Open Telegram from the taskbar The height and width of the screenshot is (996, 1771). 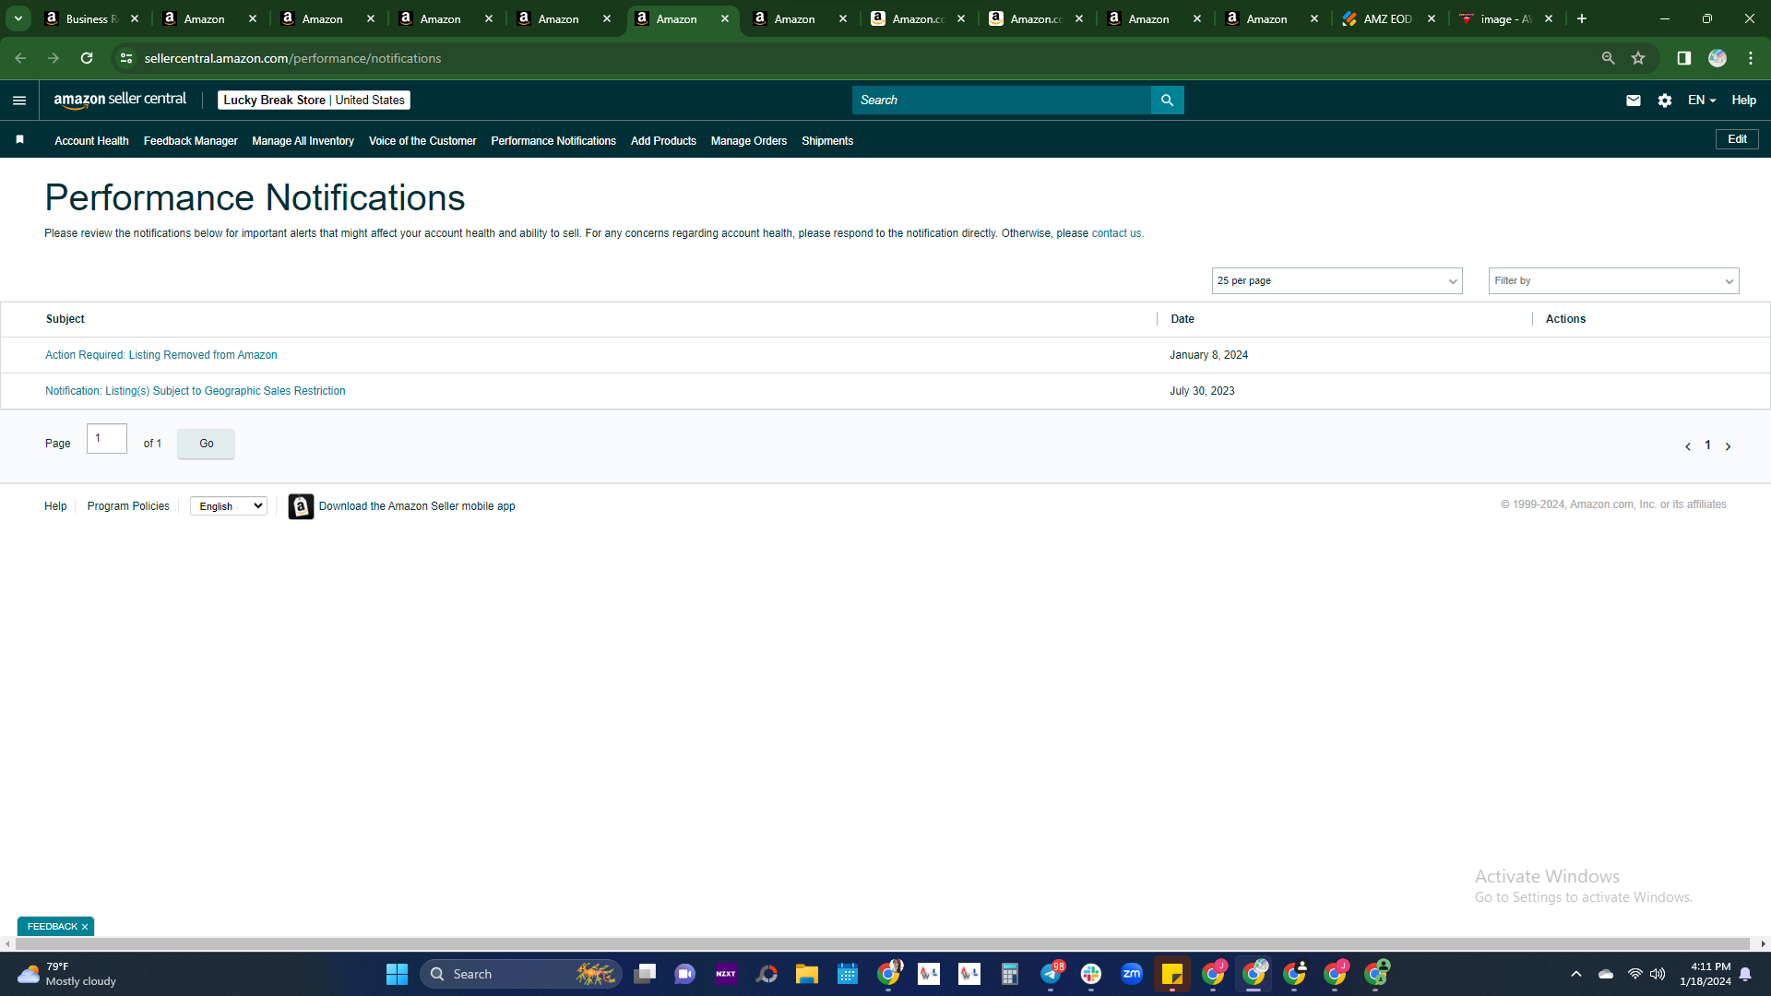(1052, 974)
